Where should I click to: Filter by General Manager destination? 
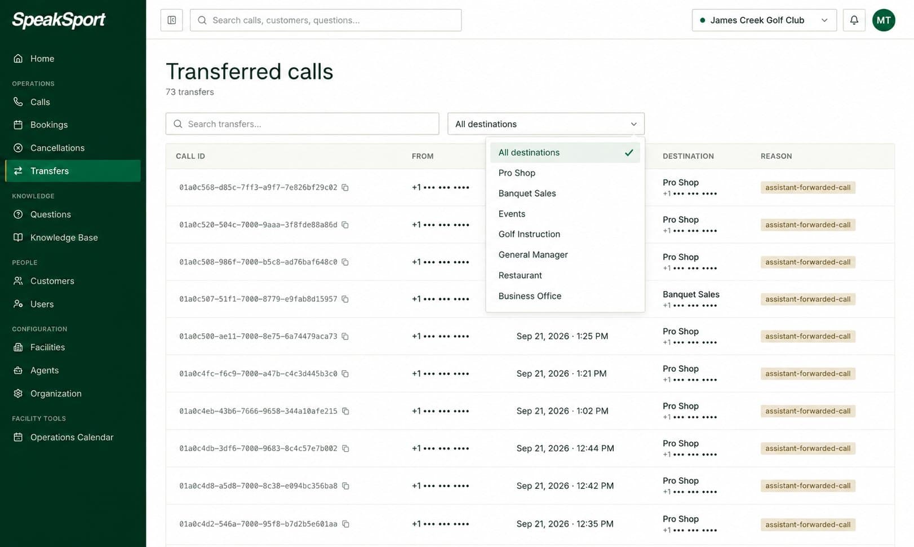pos(565,255)
